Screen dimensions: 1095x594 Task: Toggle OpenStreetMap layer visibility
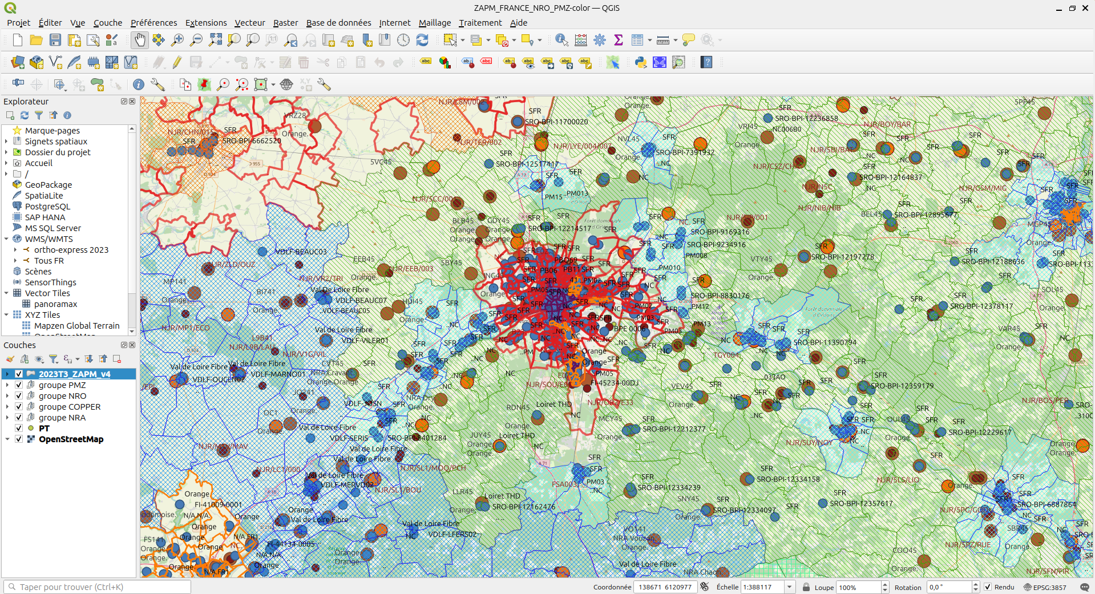click(x=19, y=439)
